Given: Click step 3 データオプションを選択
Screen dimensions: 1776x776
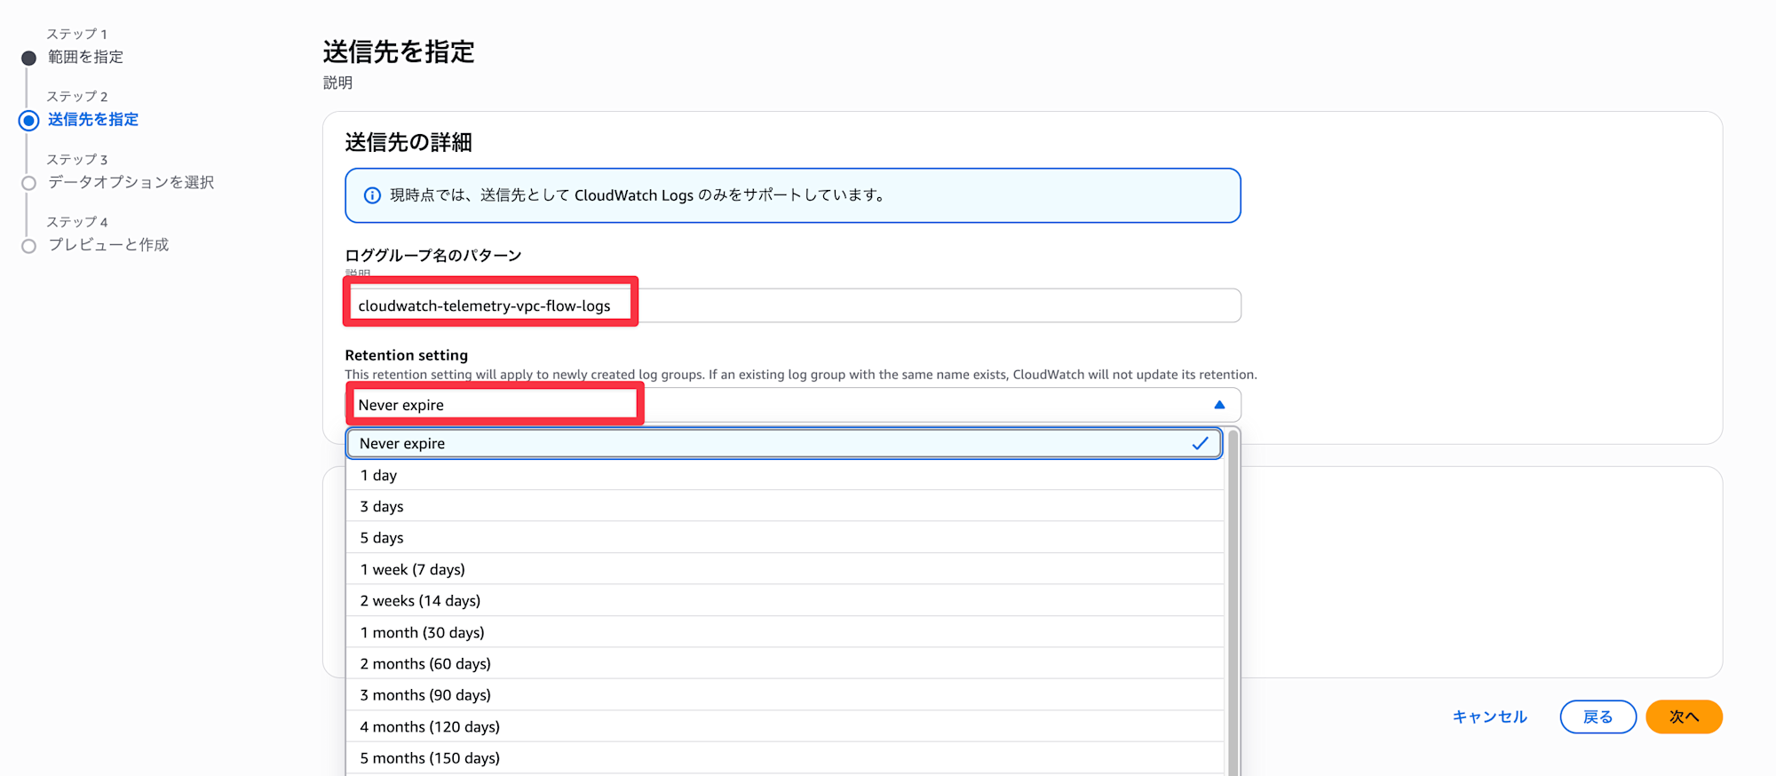Looking at the screenshot, I should coord(131,182).
